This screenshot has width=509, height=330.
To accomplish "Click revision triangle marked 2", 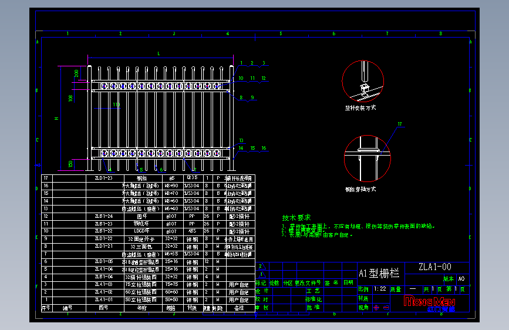I will pyautogui.click(x=261, y=267).
